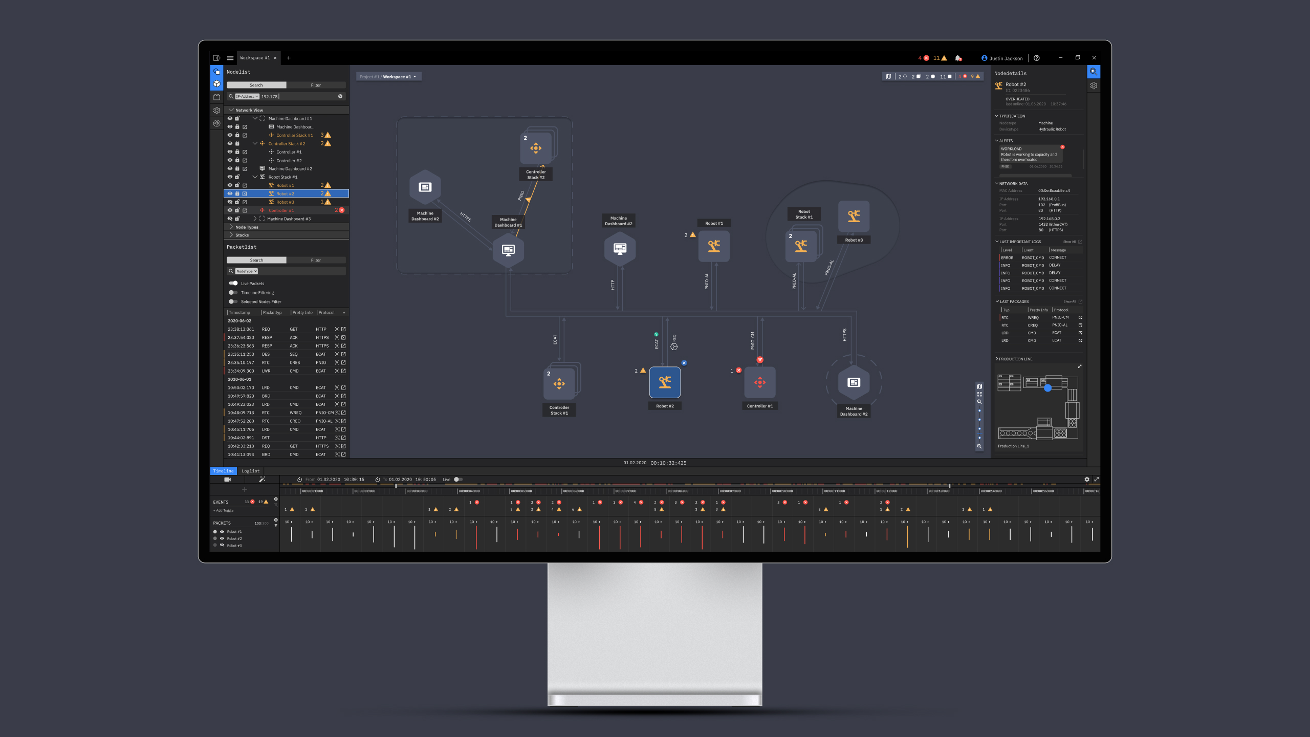Dismiss the WORKLOAD alert
Viewport: 1310px width, 737px height.
click(1062, 147)
